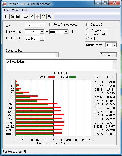Uncheck the Direct I/O checkbox
The height and width of the screenshot is (156, 122).
pos(88,25)
